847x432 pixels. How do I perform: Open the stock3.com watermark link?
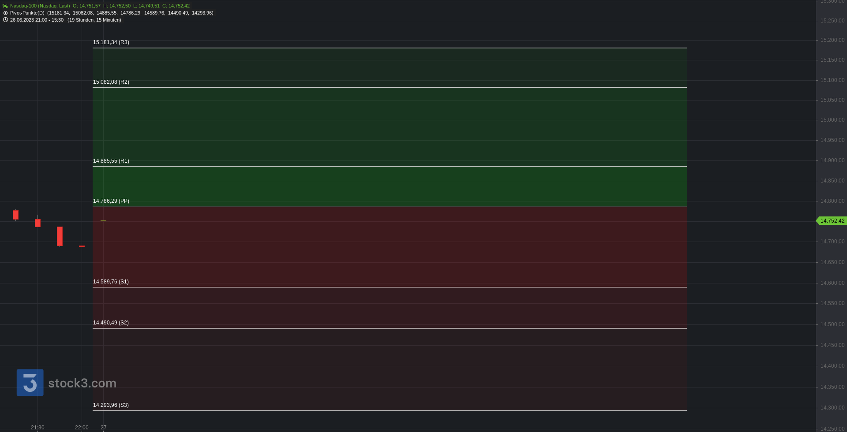point(82,383)
